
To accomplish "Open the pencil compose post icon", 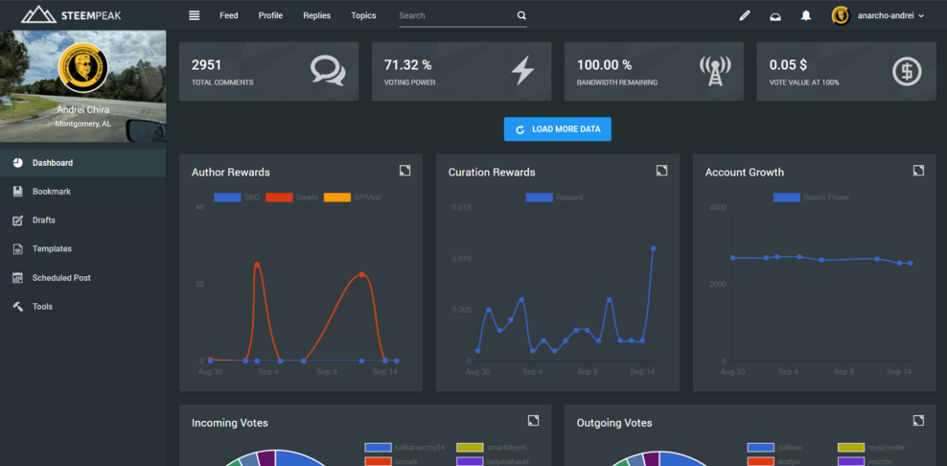I will (745, 16).
